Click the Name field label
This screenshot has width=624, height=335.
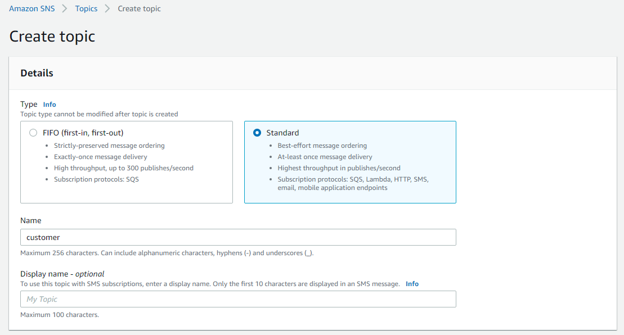pyautogui.click(x=31, y=221)
